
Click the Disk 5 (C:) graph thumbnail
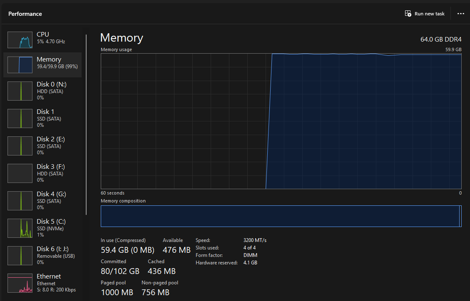coord(20,228)
